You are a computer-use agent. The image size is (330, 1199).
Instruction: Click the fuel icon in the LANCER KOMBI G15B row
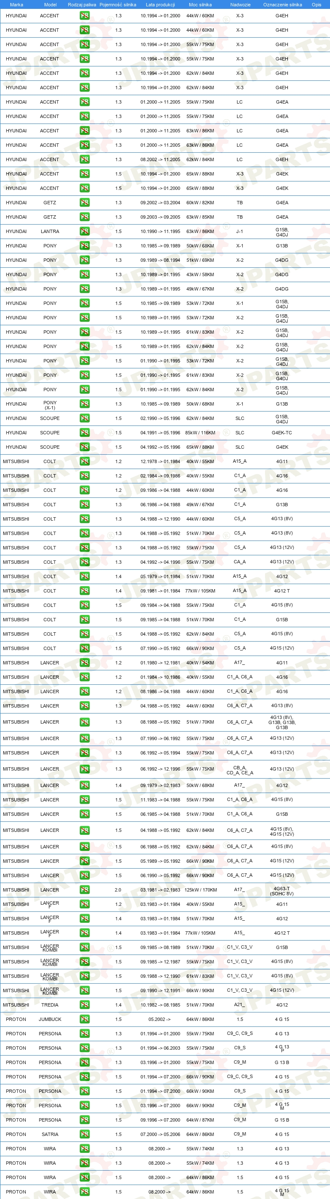click(84, 947)
